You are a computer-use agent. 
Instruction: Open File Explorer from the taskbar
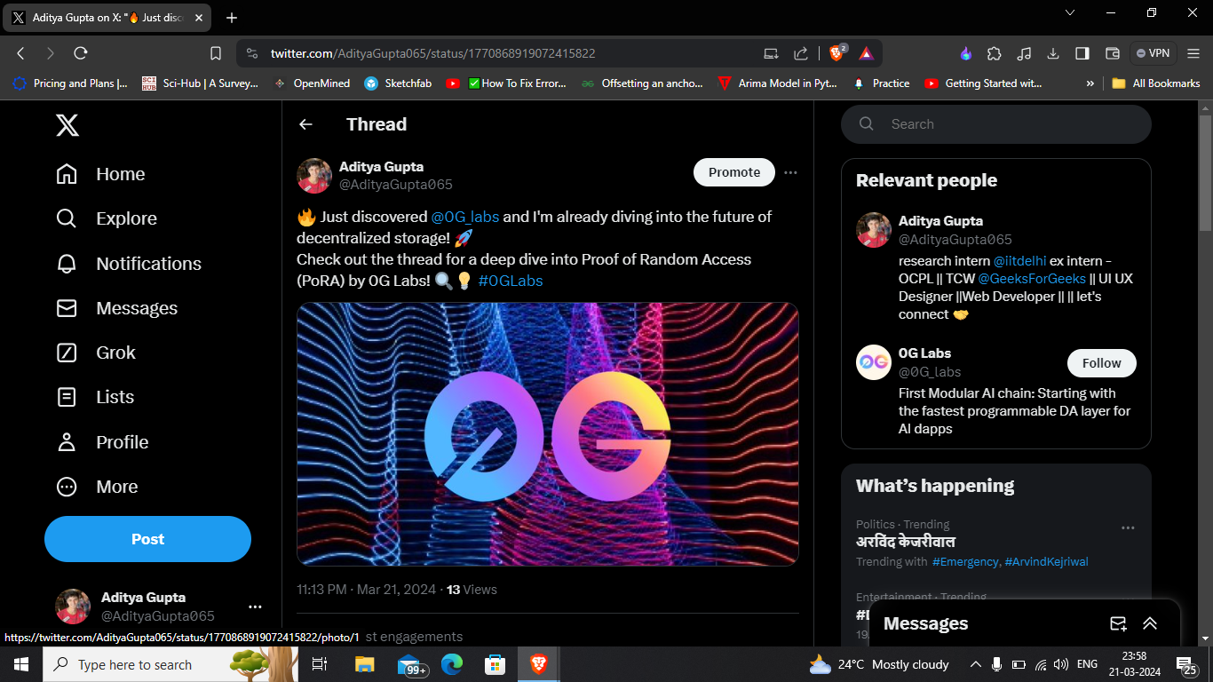pos(364,664)
